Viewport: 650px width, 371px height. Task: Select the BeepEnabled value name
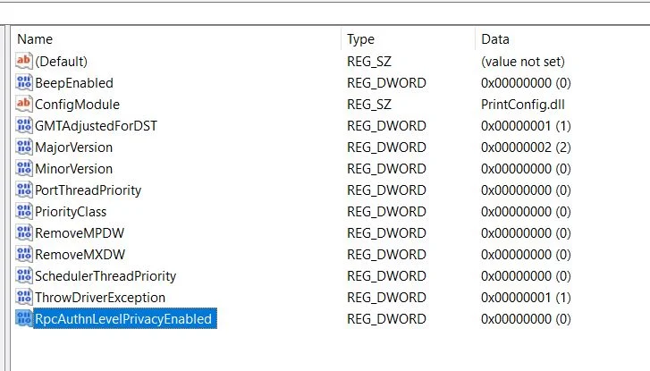coord(74,83)
